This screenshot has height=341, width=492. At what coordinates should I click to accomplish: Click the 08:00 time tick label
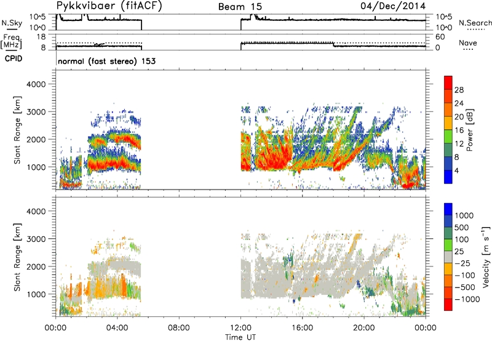coord(179,328)
